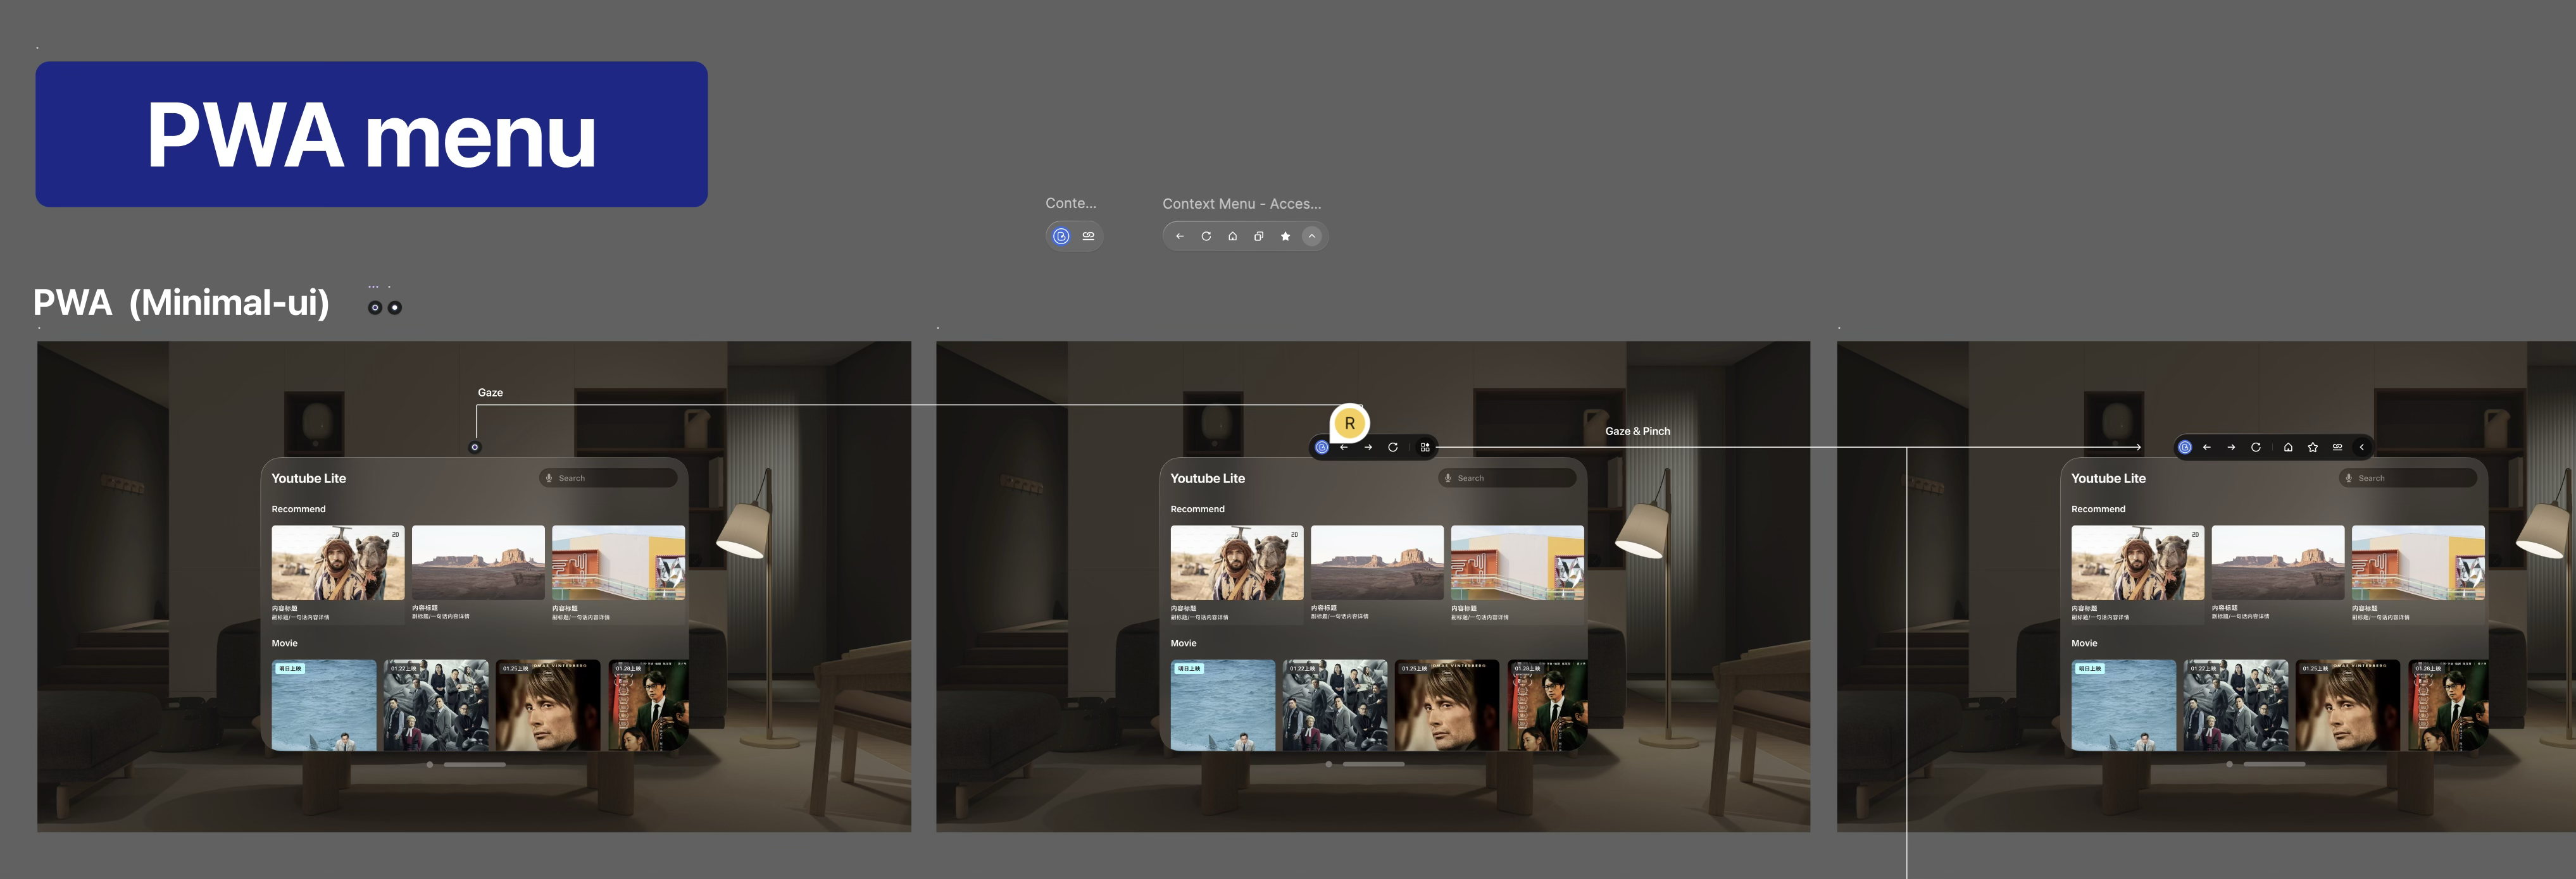
Task: Click home icon in Context Menu - Acces... bar
Action: click(1232, 237)
